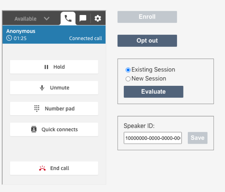Open the phone tab icon
Viewport: 225px width, 192px height.
pyautogui.click(x=68, y=18)
